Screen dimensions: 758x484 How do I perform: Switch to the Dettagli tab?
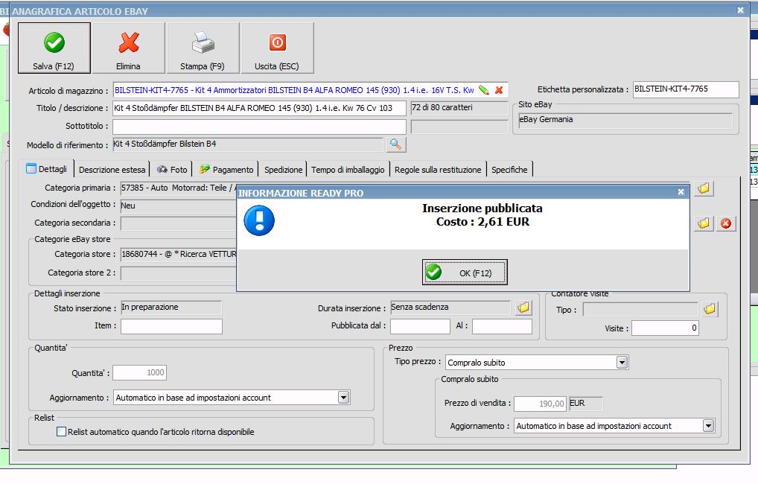pos(47,169)
